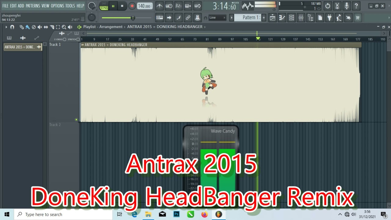The width and height of the screenshot is (391, 220).
Task: Open the HELP menu
Action: click(80, 6)
